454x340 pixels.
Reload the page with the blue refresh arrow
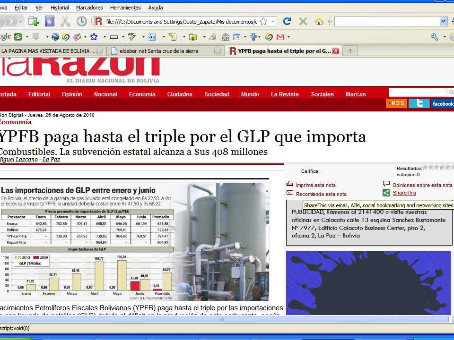click(287, 21)
